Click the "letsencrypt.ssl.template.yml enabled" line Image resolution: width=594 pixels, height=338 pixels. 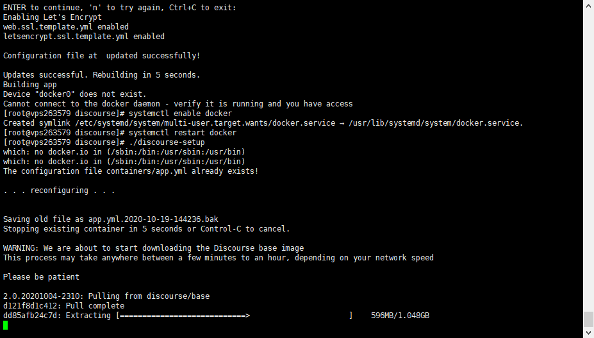(84, 37)
